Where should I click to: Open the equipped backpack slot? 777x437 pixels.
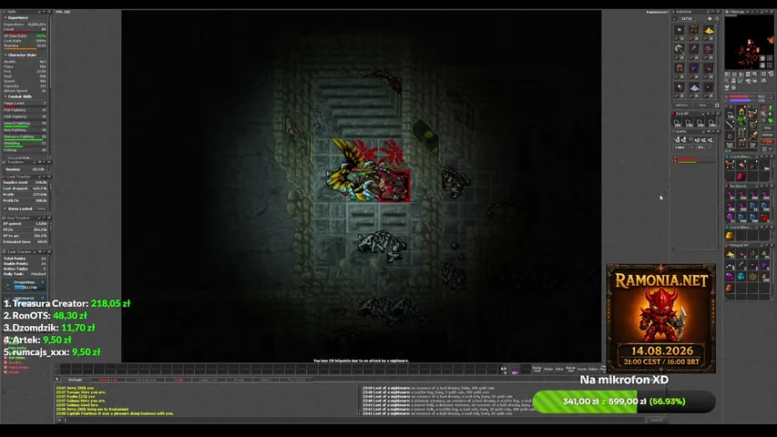pos(752,114)
